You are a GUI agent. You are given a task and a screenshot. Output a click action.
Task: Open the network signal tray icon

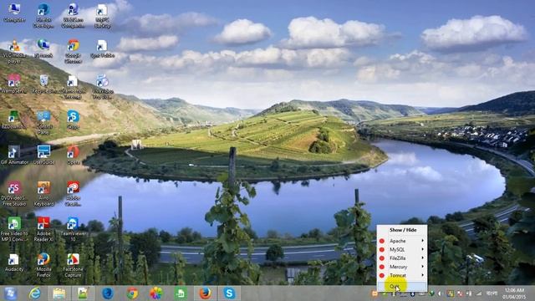[479, 293]
